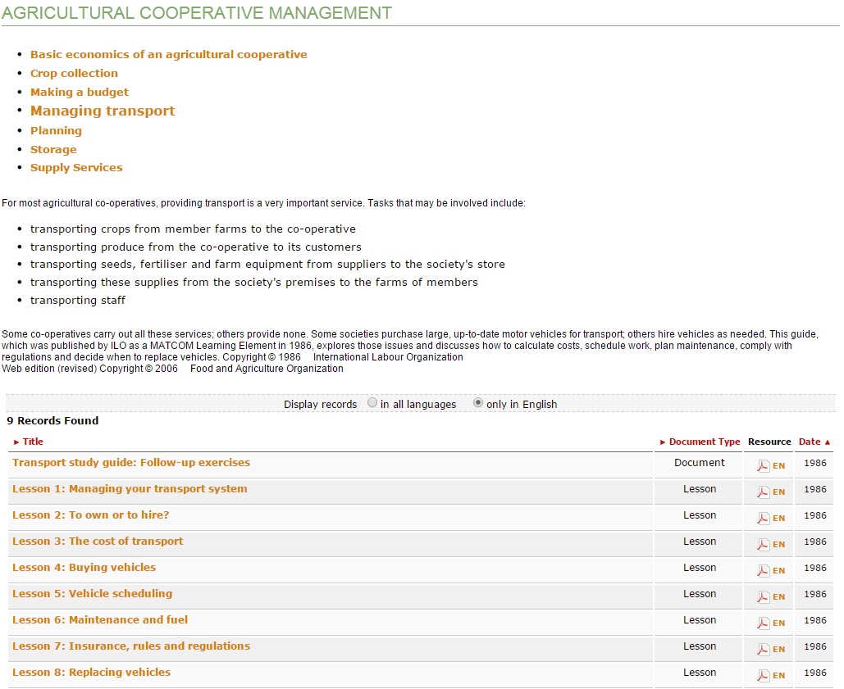Go to Crop collection topic

tap(74, 73)
